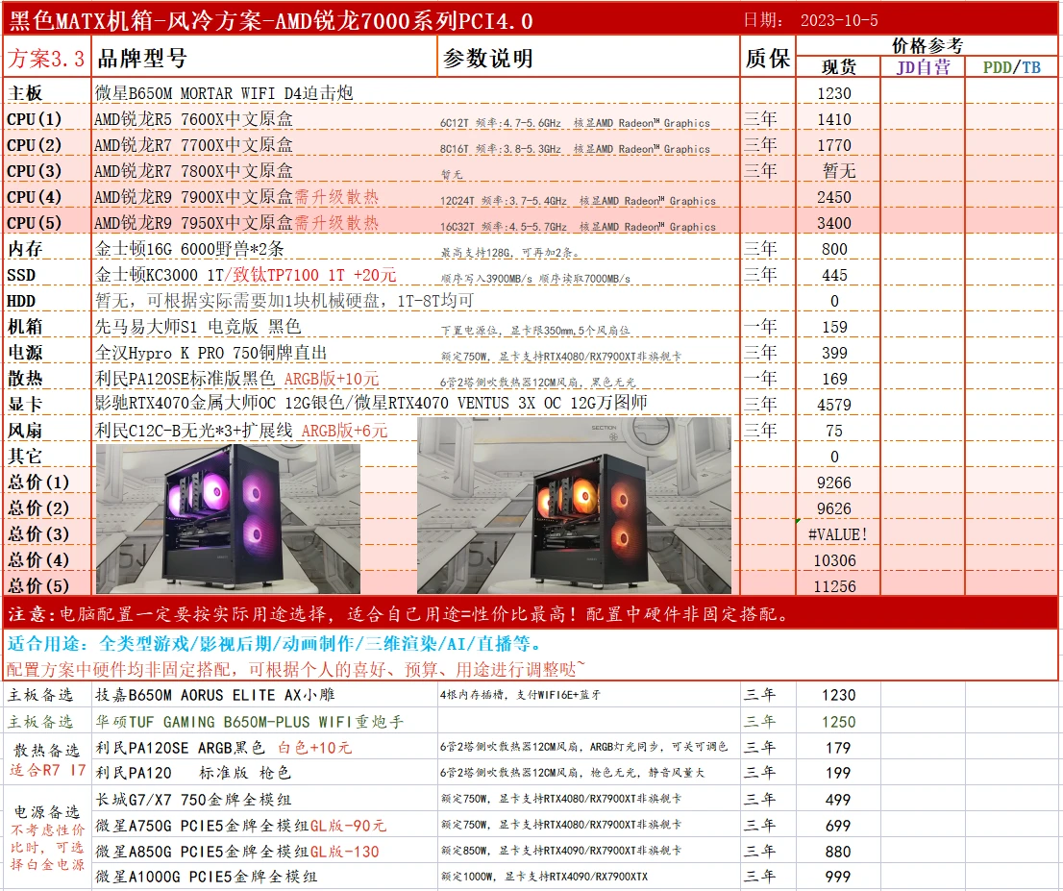Click the '微星A850G PCIE5金牌全模组' cell
This screenshot has height=891, width=1063.
[236, 851]
